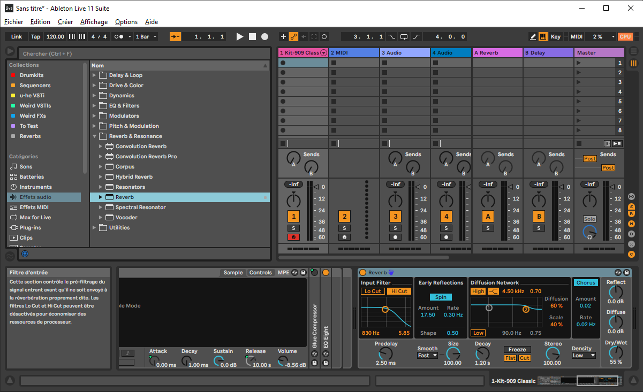This screenshot has height=392, width=643.
Task: Switch to the Controls tab
Action: pos(261,273)
